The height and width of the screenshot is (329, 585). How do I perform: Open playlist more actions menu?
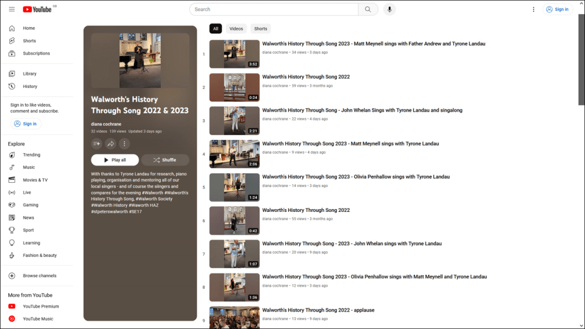click(x=124, y=144)
